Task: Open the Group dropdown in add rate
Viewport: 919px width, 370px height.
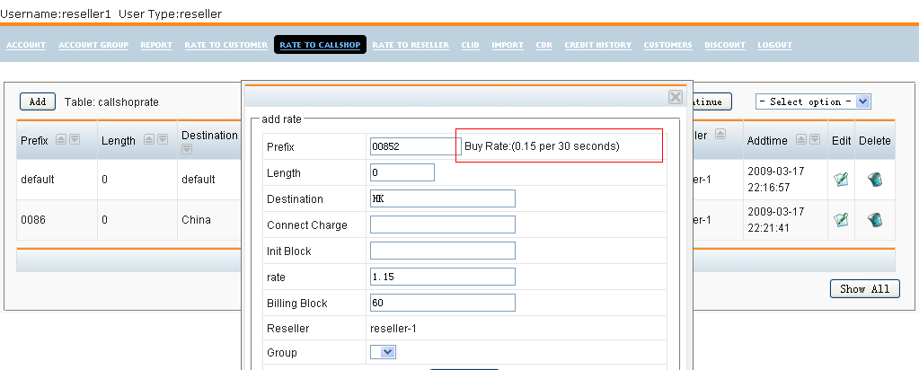Action: [x=384, y=352]
